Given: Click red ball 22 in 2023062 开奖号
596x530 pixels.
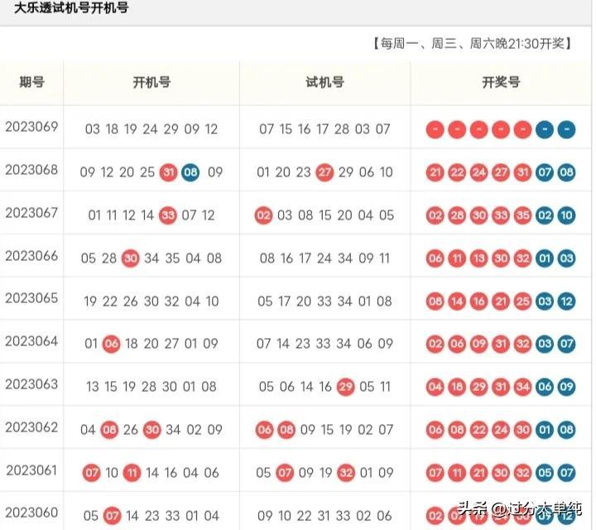Looking at the screenshot, I should click(x=479, y=430).
